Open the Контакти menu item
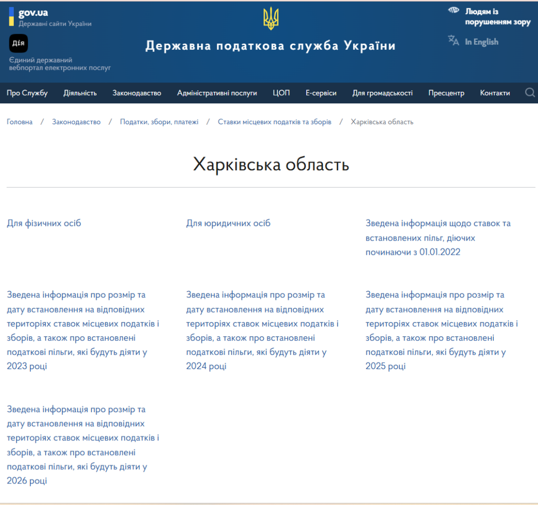 pyautogui.click(x=495, y=93)
